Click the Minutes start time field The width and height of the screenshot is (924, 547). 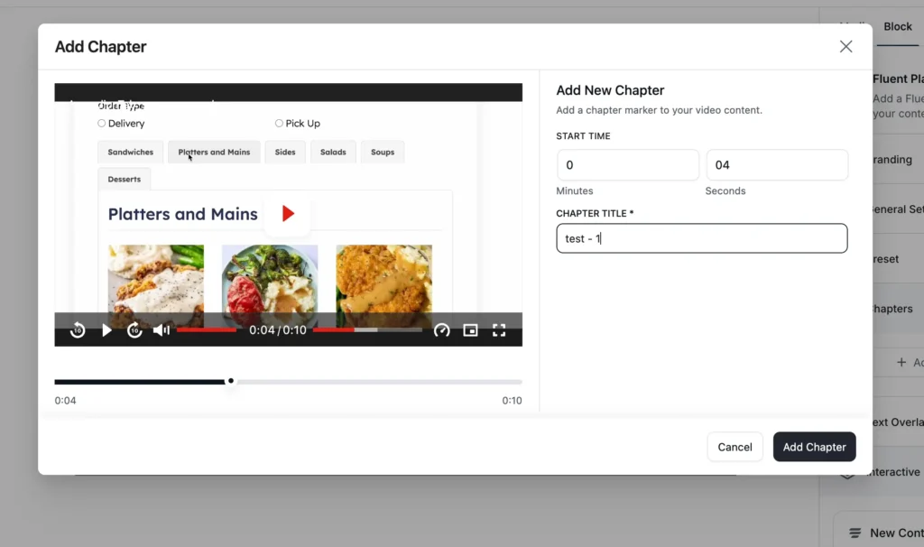point(628,165)
